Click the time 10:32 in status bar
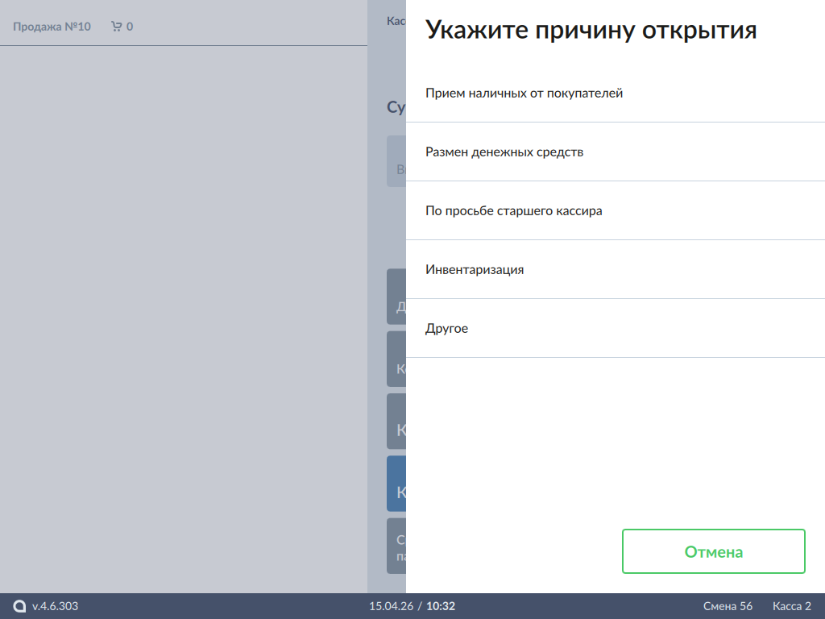 tap(441, 606)
